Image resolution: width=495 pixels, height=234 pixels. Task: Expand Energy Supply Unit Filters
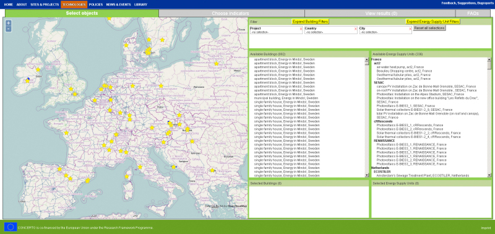tap(433, 22)
